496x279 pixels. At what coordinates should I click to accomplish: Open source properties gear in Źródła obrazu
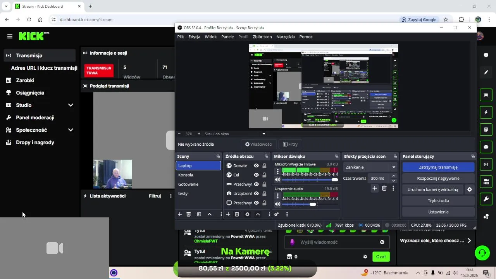pyautogui.click(x=247, y=214)
